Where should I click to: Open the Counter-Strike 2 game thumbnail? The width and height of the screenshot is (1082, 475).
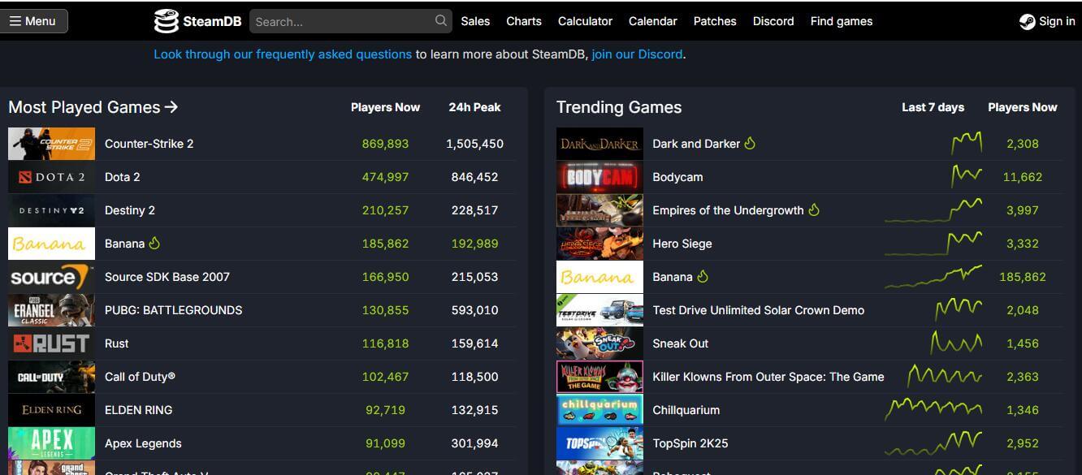(51, 144)
